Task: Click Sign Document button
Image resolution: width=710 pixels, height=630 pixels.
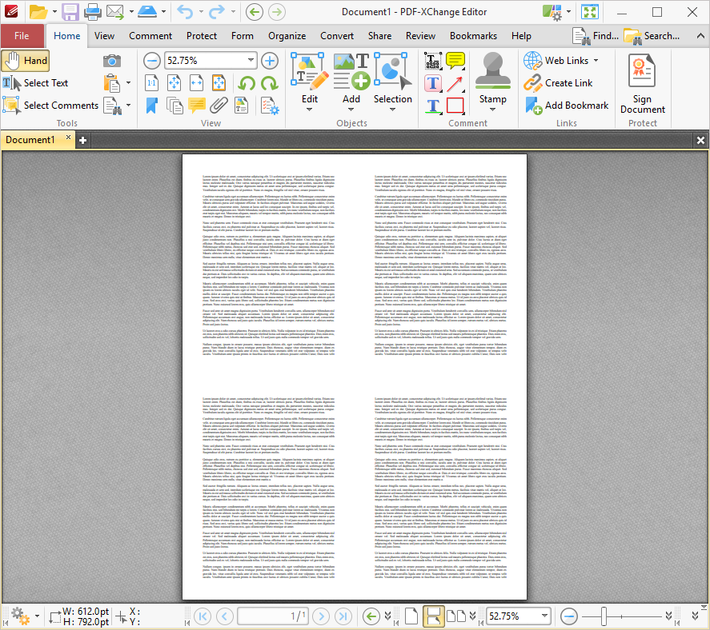Action: click(x=643, y=84)
